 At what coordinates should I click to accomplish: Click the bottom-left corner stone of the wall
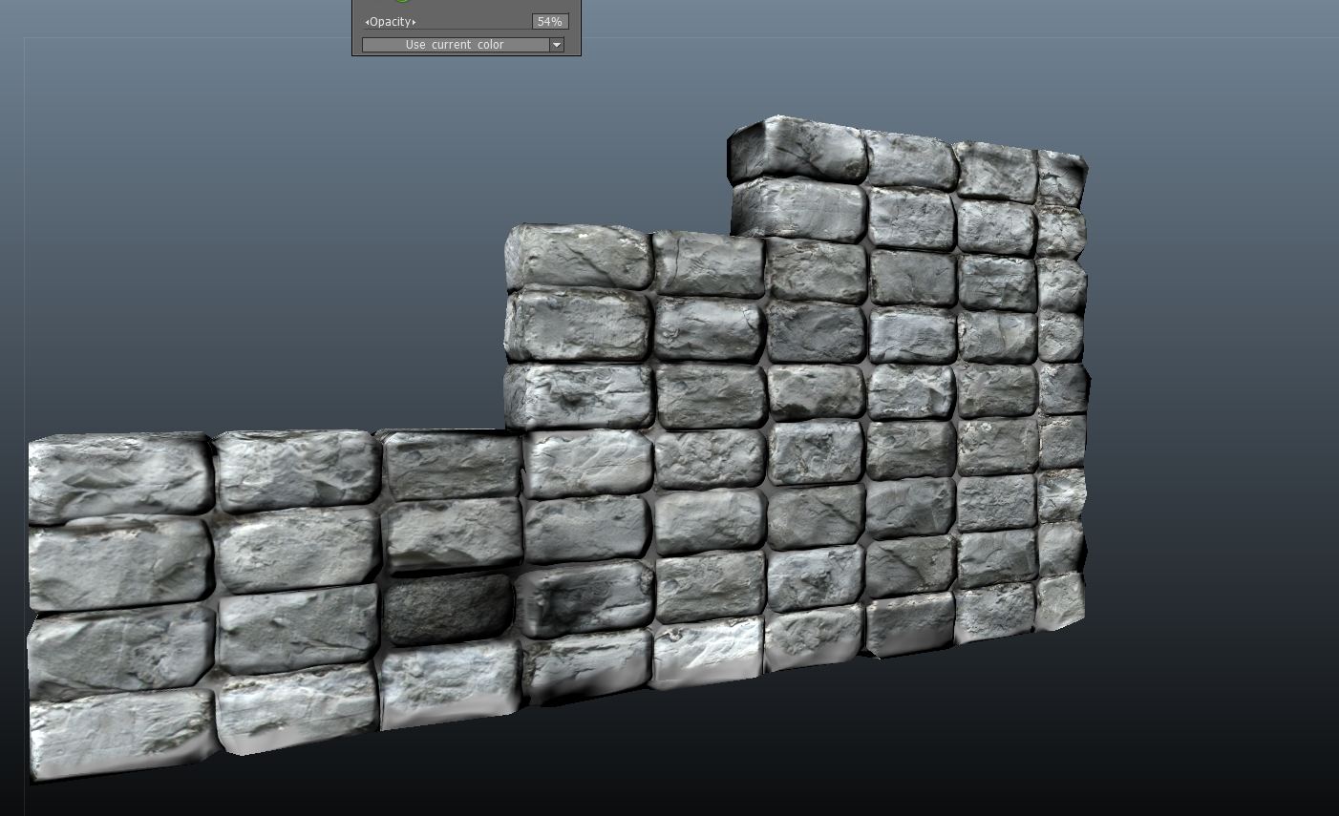coord(119,735)
